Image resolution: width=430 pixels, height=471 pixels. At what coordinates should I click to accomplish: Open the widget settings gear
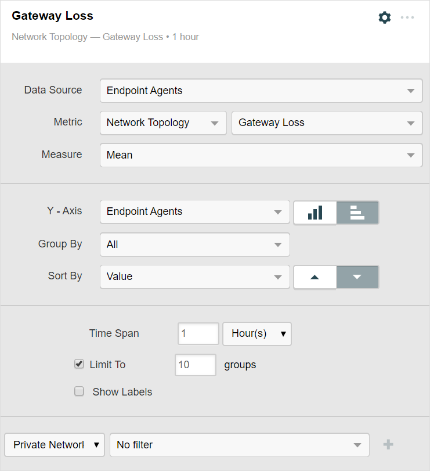pos(384,17)
